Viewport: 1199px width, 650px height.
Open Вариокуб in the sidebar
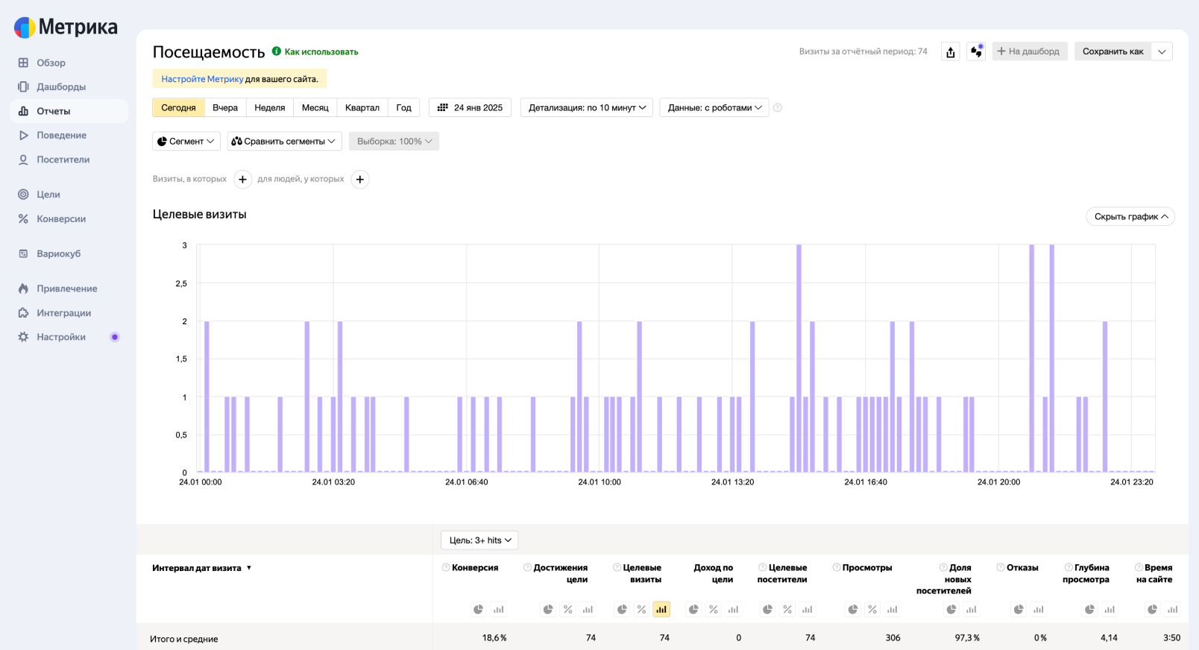pyautogui.click(x=58, y=253)
